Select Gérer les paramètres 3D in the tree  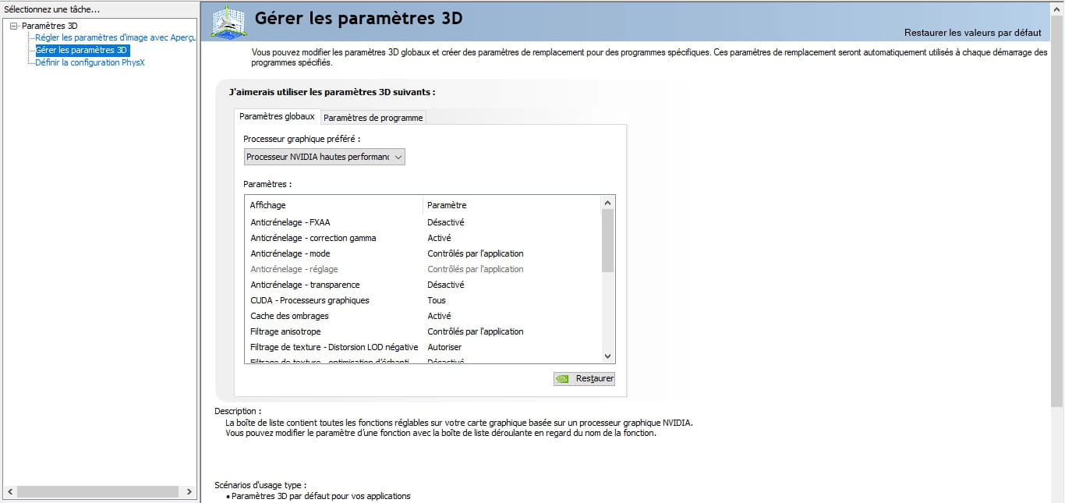[82, 50]
